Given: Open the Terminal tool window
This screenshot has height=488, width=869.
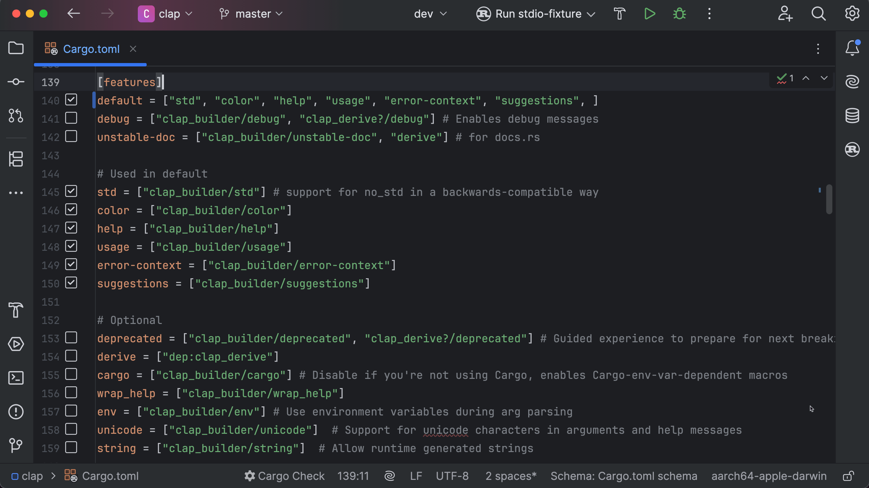Looking at the screenshot, I should [x=16, y=378].
